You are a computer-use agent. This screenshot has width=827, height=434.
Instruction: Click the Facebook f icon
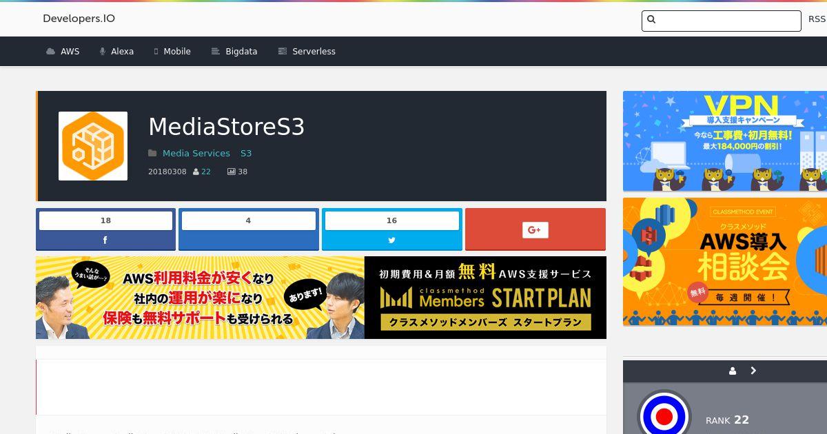click(x=105, y=240)
